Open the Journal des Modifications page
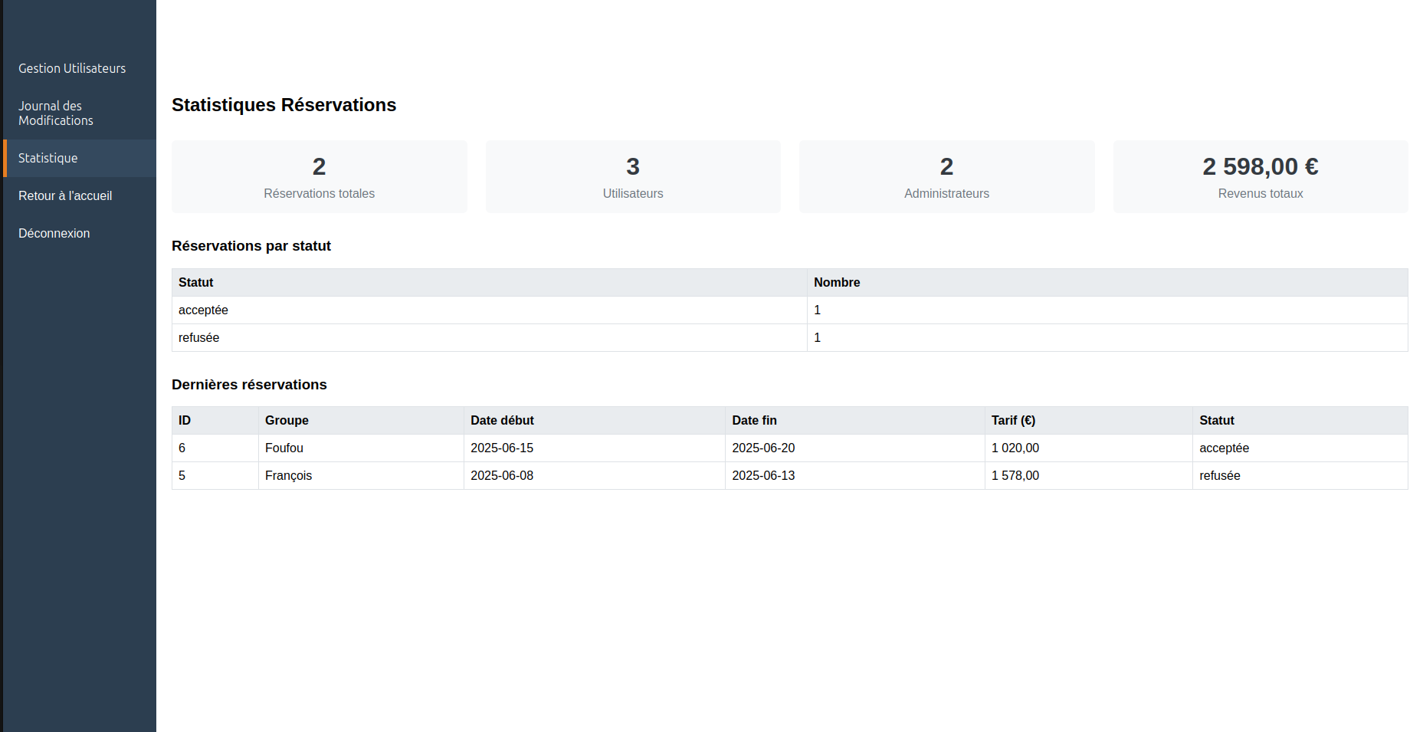Screen dimensions: 1423x732 pyautogui.click(x=56, y=113)
